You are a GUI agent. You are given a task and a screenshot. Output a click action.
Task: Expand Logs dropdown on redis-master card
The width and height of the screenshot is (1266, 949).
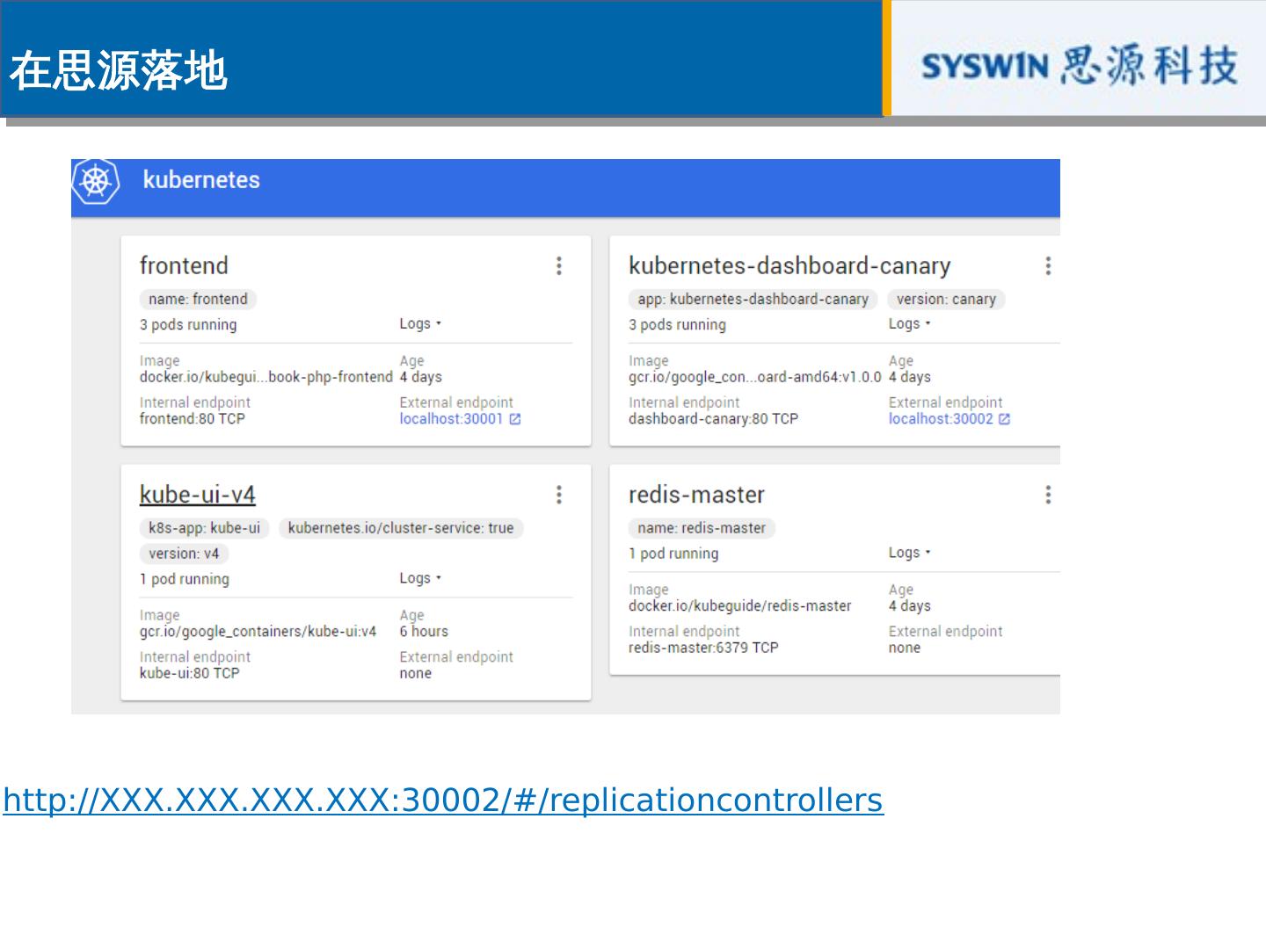click(909, 553)
